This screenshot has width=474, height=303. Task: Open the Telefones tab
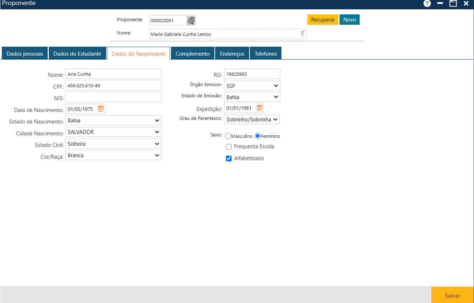point(266,53)
